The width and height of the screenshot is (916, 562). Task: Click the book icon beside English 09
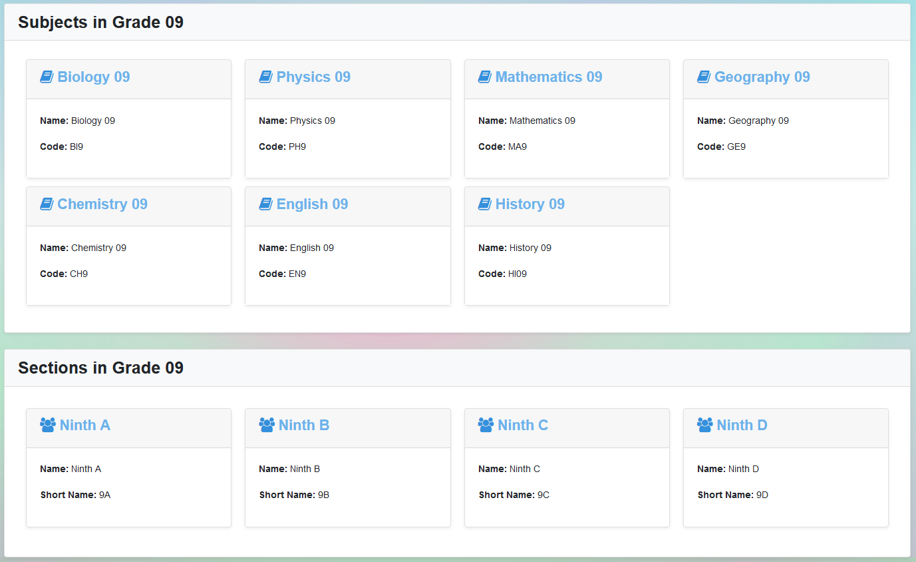(265, 204)
